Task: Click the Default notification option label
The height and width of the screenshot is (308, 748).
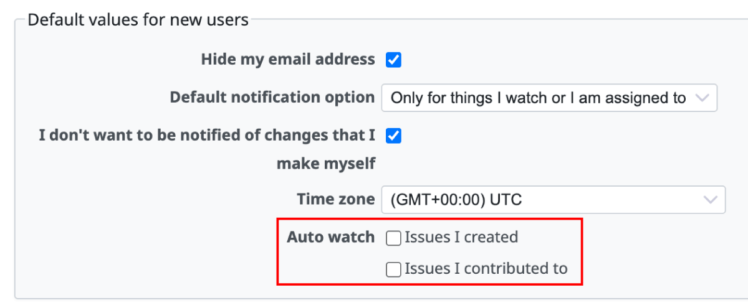Action: (272, 98)
